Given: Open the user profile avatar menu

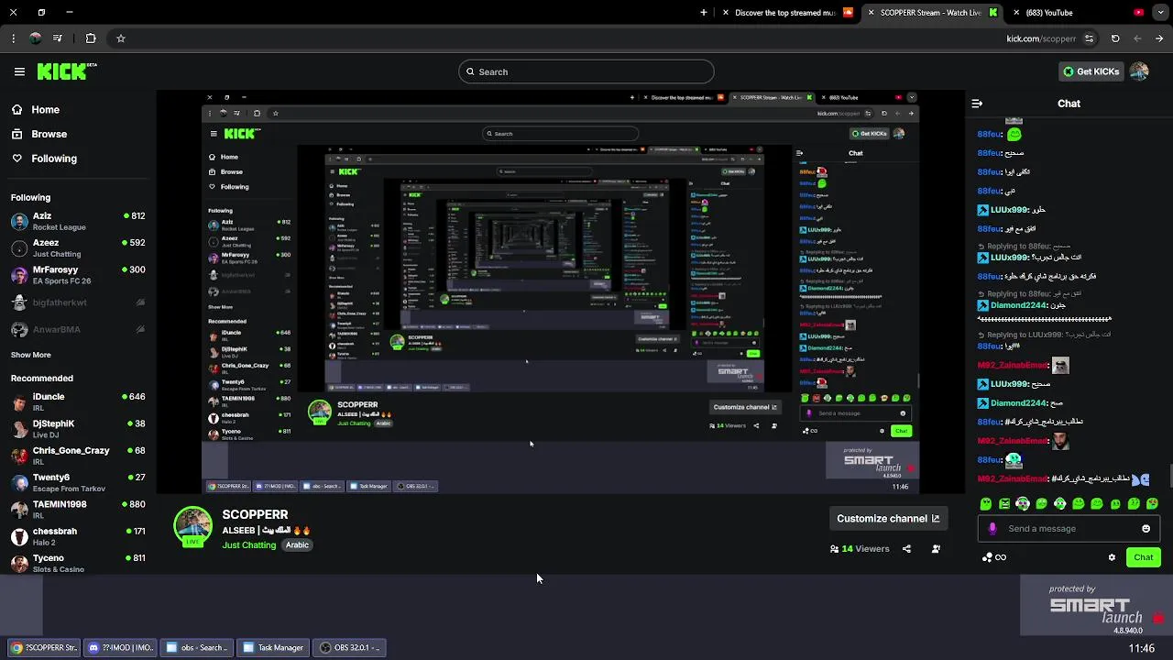Looking at the screenshot, I should [x=1139, y=71].
